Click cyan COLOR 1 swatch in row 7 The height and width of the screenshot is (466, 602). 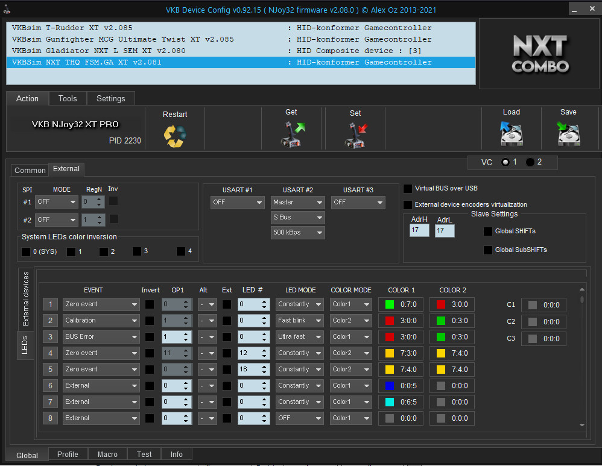click(x=390, y=402)
